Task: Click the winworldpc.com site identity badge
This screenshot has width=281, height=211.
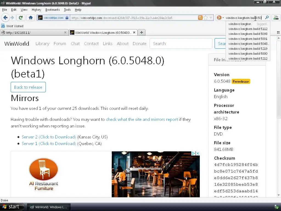Action: coord(53,18)
